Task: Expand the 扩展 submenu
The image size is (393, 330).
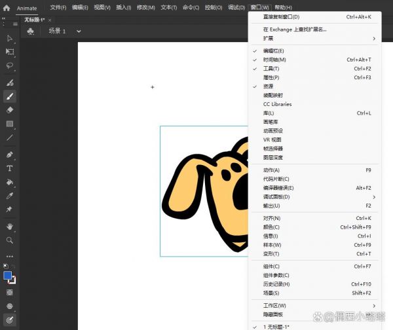Action: pos(269,39)
